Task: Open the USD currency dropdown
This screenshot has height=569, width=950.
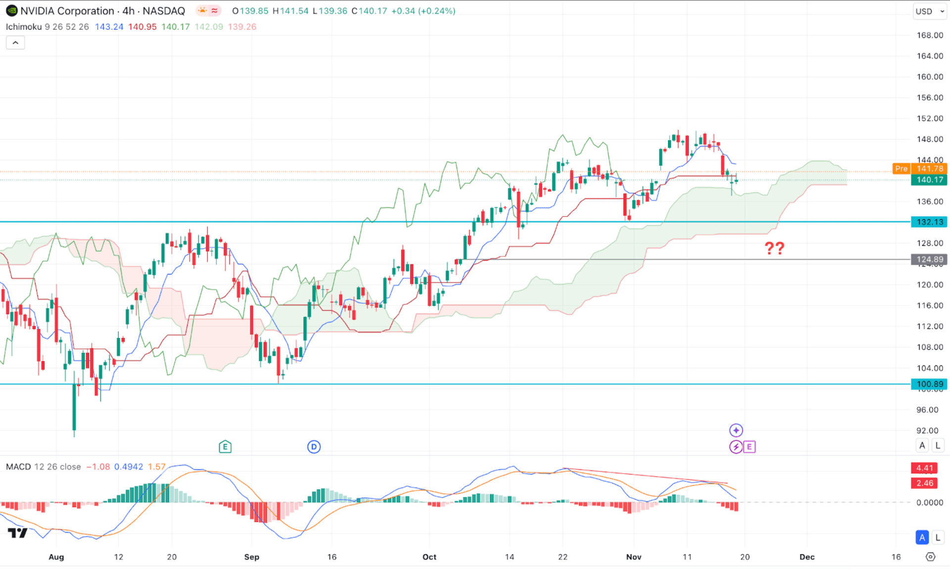Action: (x=930, y=11)
